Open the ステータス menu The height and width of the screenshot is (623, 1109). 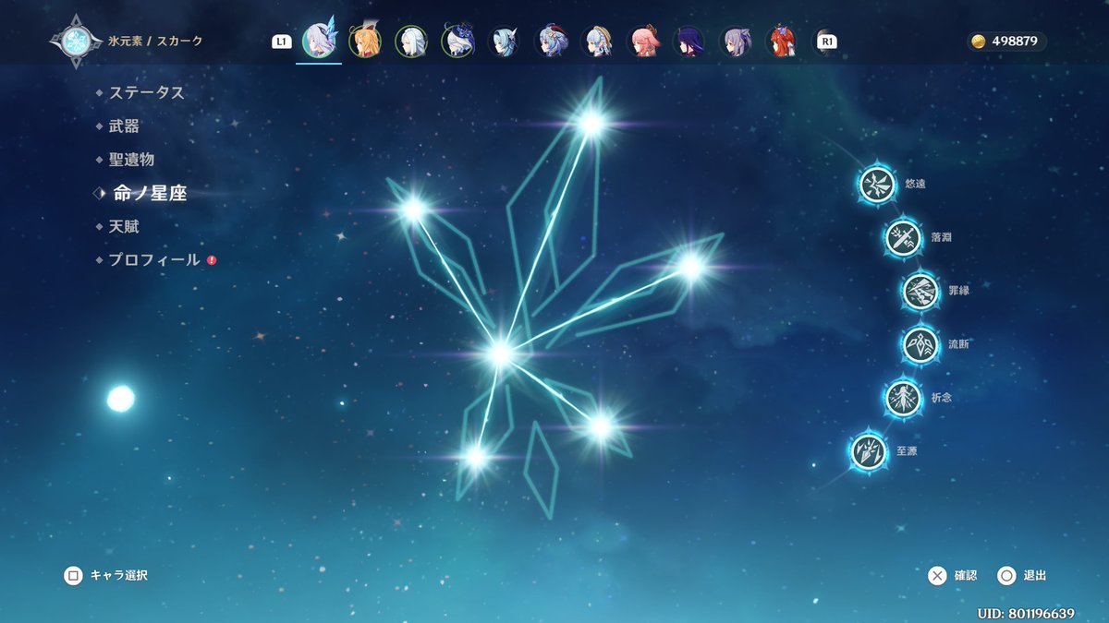click(147, 92)
